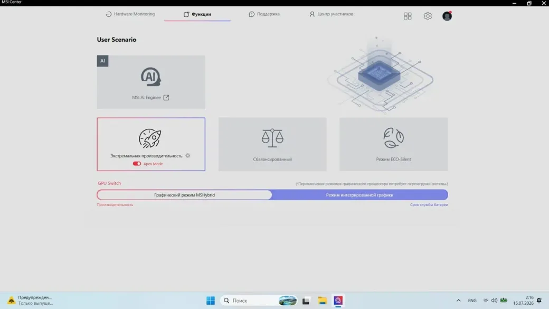549x309 pixels.
Task: Click the AI badge on the AI Engine card
Action: (102, 61)
